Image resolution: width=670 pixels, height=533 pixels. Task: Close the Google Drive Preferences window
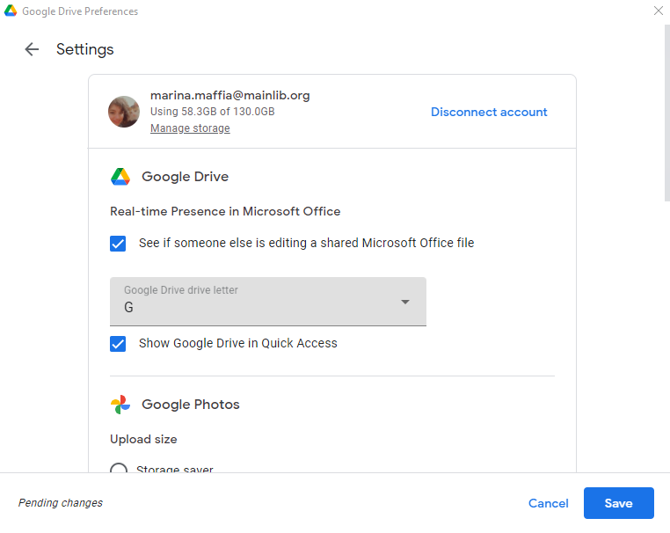pos(658,11)
